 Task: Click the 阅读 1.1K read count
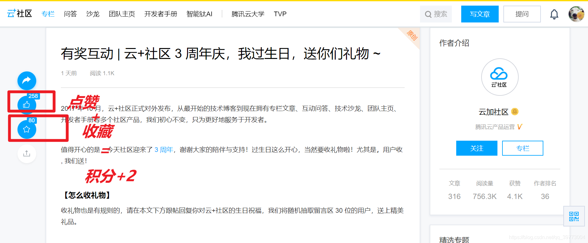pyautogui.click(x=102, y=73)
